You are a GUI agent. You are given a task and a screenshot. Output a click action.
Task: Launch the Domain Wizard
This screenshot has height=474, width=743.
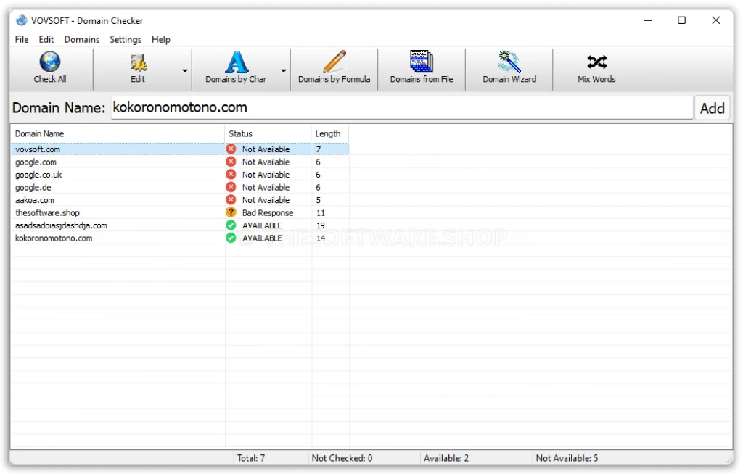click(509, 68)
